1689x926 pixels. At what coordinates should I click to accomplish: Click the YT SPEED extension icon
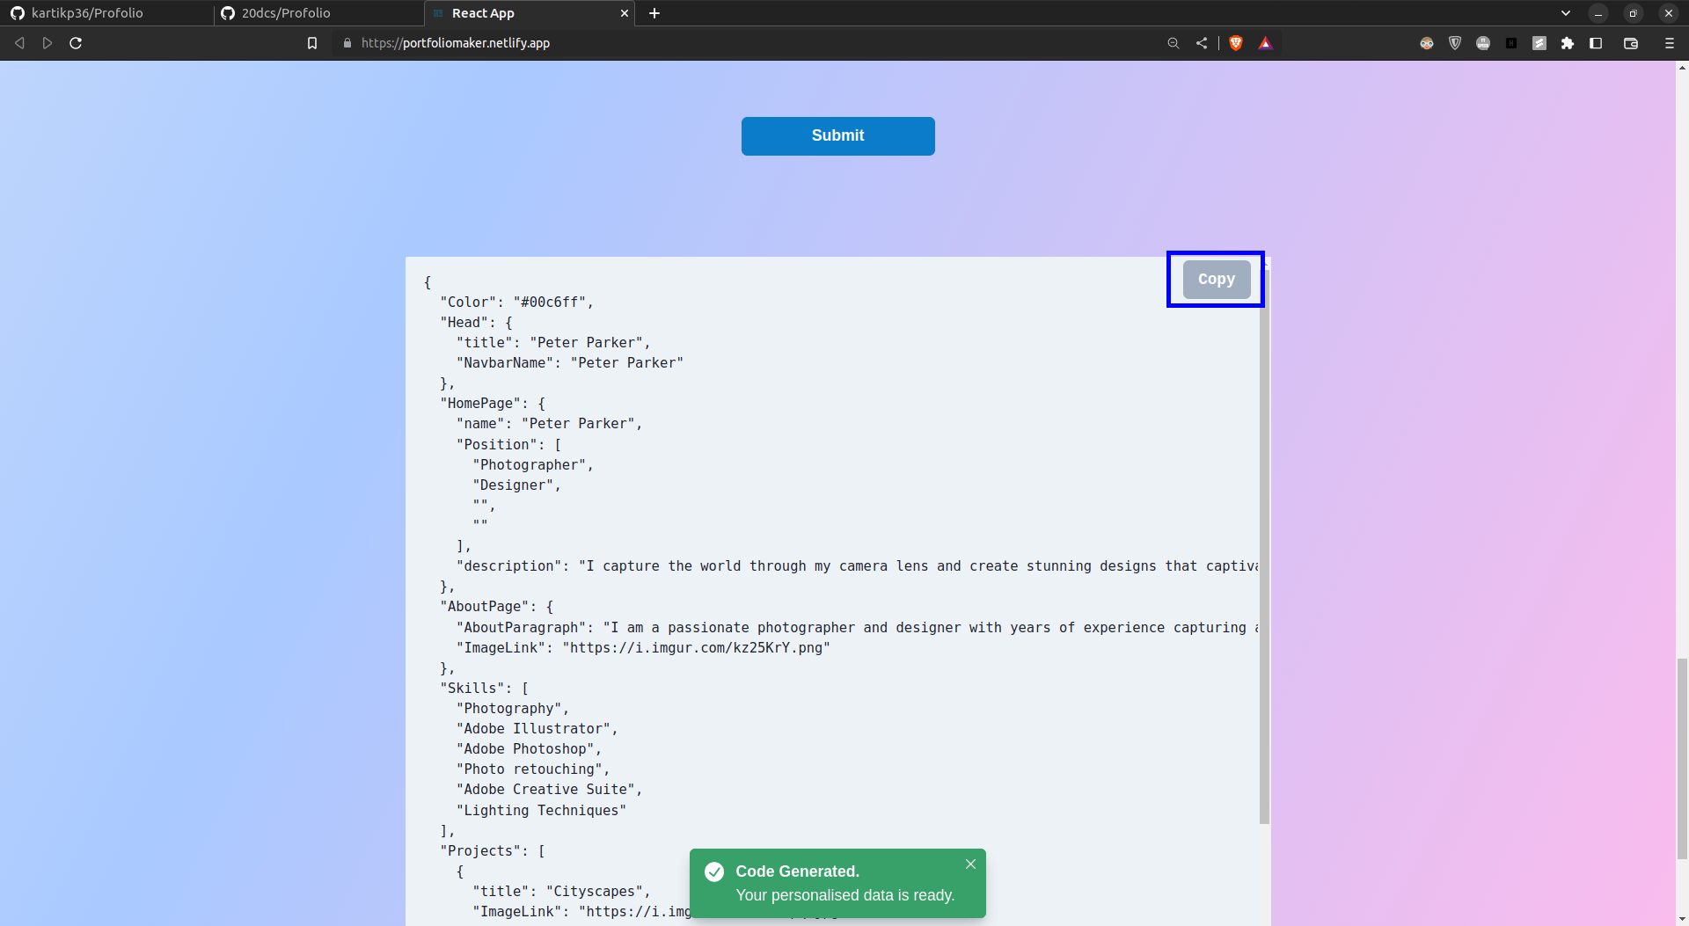point(1483,42)
